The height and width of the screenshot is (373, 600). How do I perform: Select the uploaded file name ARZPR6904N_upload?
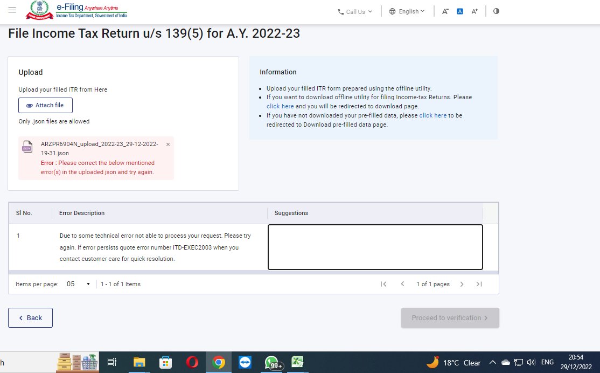click(x=100, y=148)
